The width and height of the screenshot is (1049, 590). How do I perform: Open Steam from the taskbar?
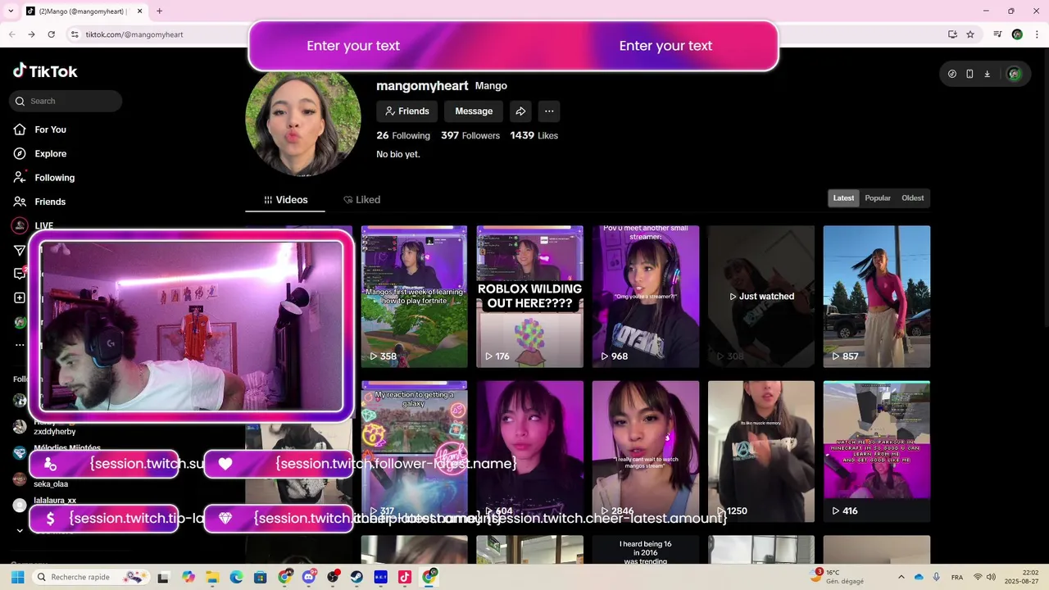tap(356, 577)
